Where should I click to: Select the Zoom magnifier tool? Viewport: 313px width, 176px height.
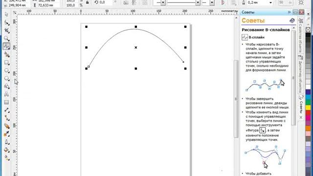[x=6, y=38]
